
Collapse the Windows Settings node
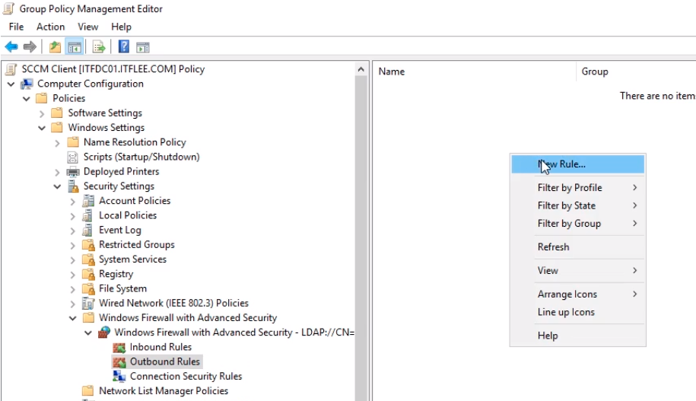tap(42, 128)
